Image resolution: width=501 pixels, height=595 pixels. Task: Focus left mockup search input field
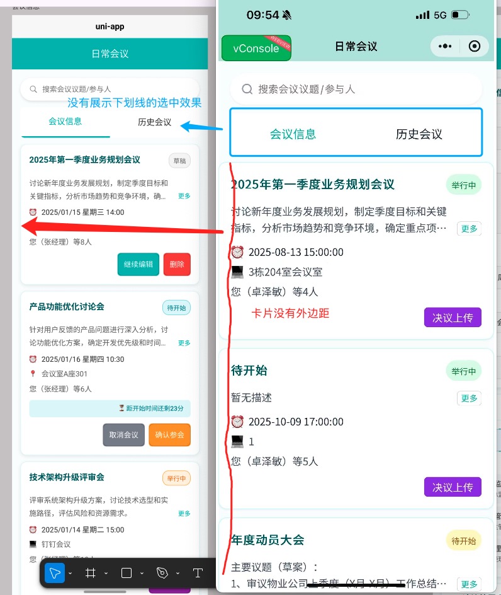click(x=113, y=90)
